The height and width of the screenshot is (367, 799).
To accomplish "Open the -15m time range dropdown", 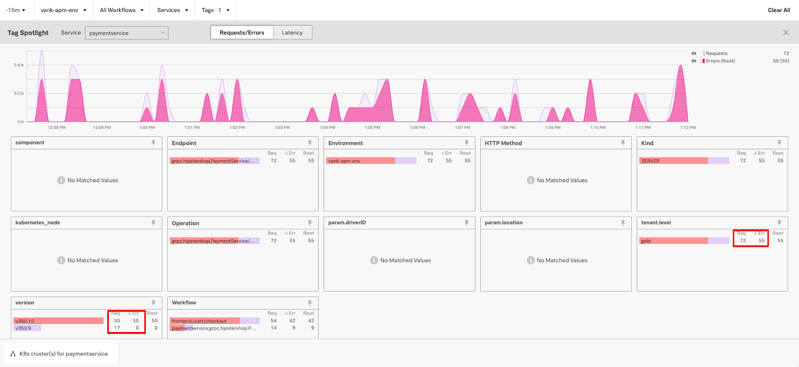I will [15, 10].
